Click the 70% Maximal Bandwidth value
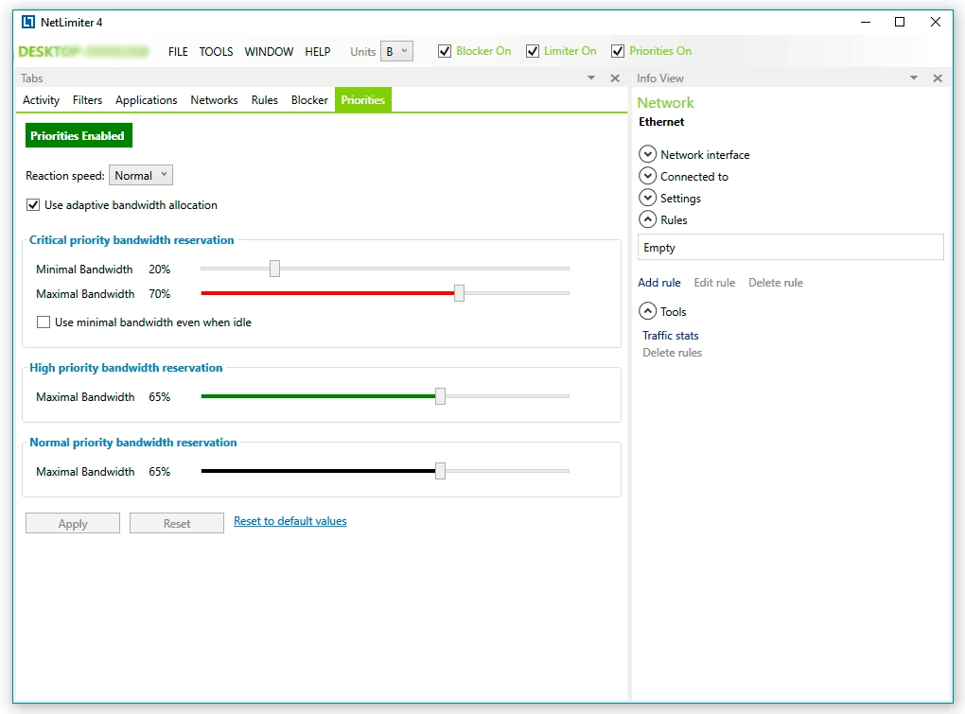Image resolution: width=965 pixels, height=714 pixels. 159,294
